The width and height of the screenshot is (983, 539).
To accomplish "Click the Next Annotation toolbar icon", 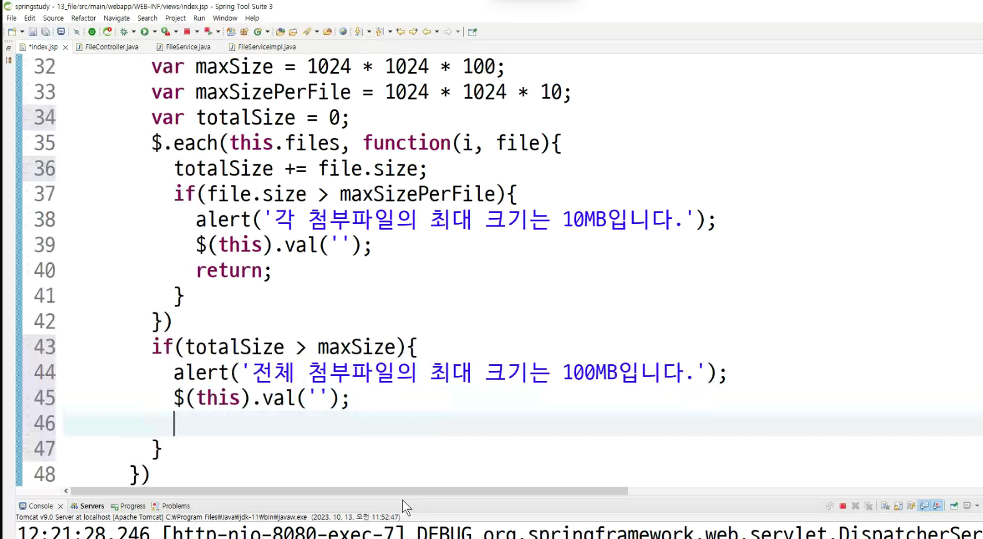I will click(x=358, y=32).
